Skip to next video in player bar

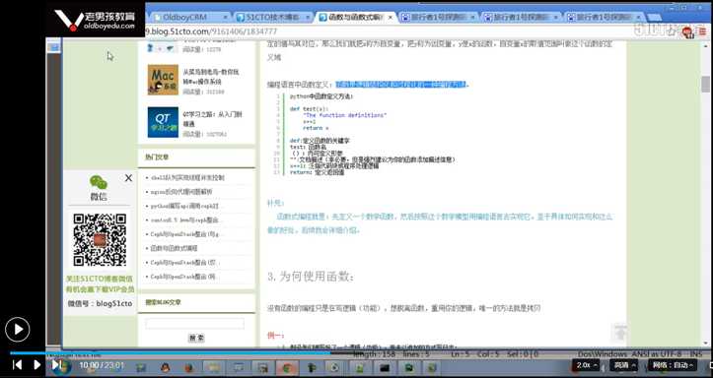55,364
